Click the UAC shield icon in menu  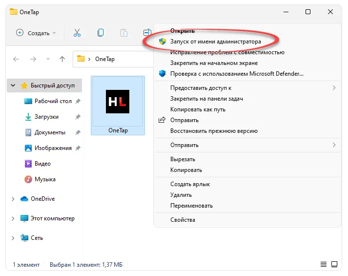(163, 42)
